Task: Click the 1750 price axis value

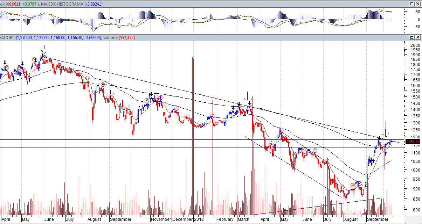Action: [415, 70]
